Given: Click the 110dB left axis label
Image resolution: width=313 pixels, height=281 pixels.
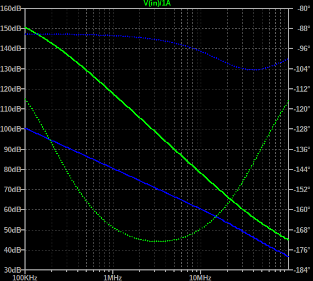Looking at the screenshot, I should [x=11, y=109].
